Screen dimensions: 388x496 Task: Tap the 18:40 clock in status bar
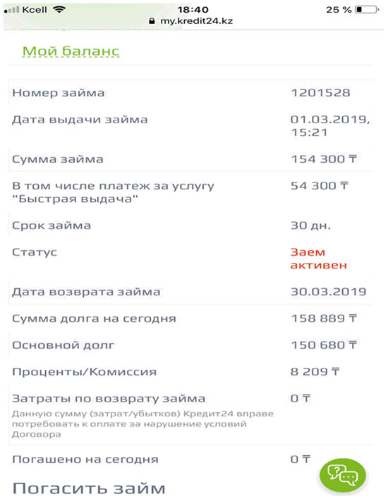[193, 10]
